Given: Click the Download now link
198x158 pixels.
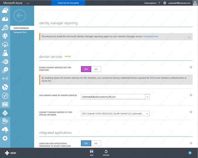Looking at the screenshot, I should (x=151, y=36).
